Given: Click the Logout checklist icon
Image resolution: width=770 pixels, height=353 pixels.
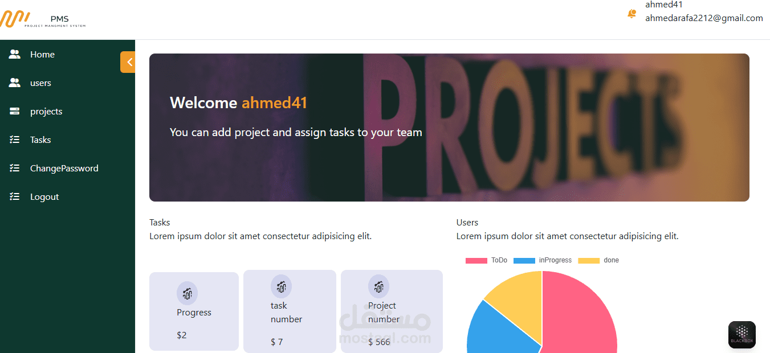Looking at the screenshot, I should [15, 197].
